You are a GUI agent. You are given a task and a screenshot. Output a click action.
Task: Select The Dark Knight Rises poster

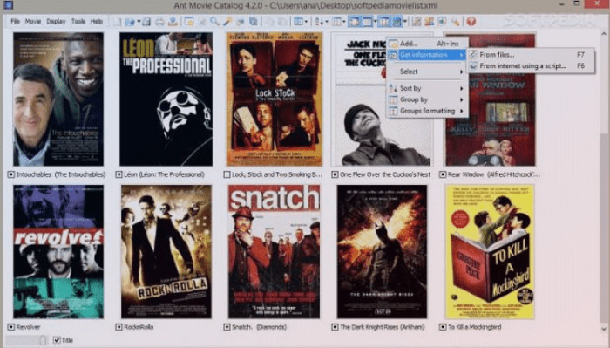point(382,252)
